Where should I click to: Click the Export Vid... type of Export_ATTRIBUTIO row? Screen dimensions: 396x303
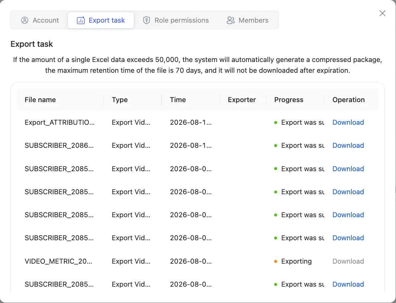point(131,123)
